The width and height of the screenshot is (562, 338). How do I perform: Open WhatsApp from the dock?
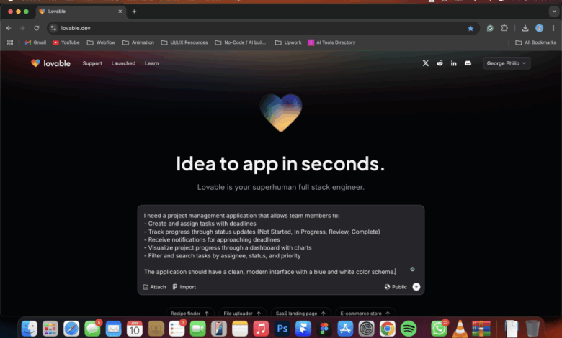pyautogui.click(x=439, y=329)
